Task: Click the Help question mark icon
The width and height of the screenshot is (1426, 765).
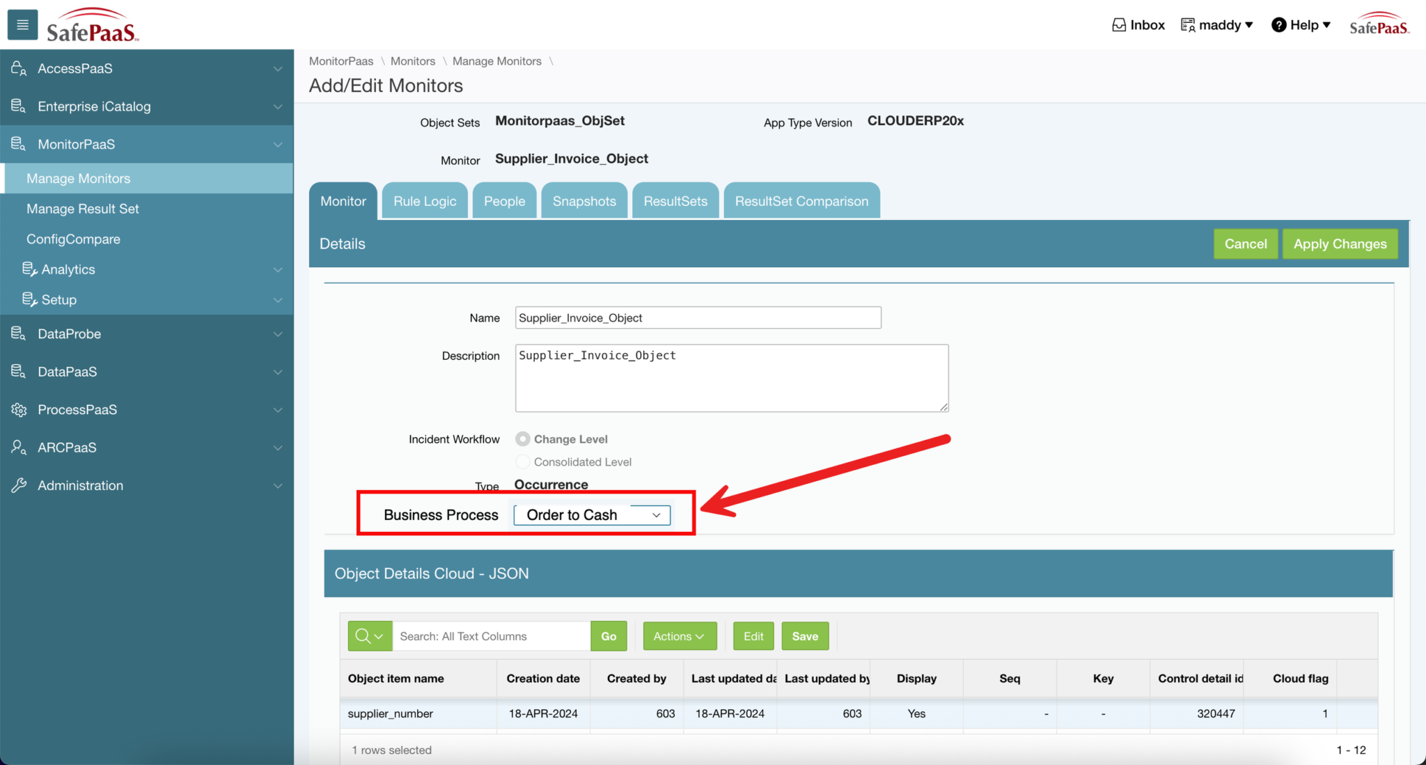Action: click(x=1278, y=25)
